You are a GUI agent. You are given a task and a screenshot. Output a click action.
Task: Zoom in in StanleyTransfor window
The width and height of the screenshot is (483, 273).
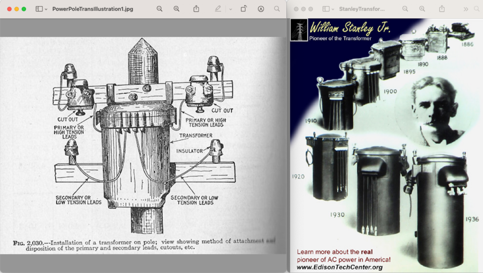click(422, 9)
